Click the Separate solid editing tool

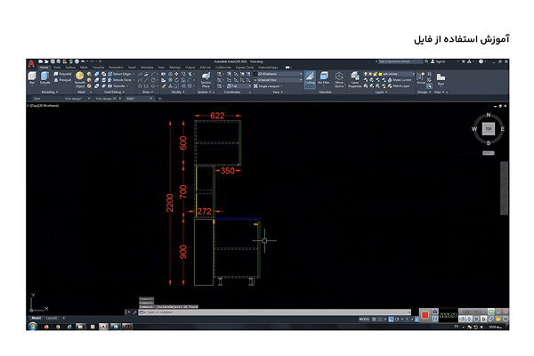tap(117, 86)
